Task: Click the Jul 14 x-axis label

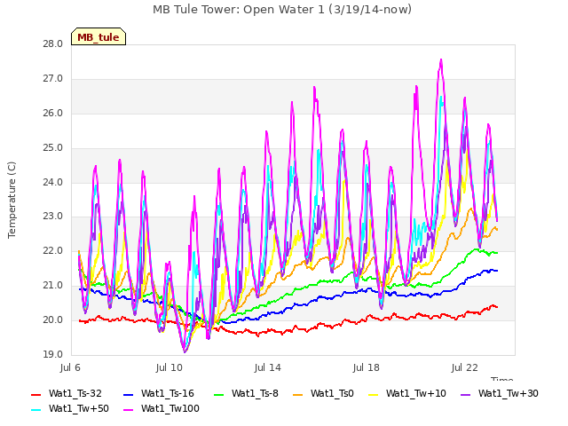Action: (x=267, y=367)
